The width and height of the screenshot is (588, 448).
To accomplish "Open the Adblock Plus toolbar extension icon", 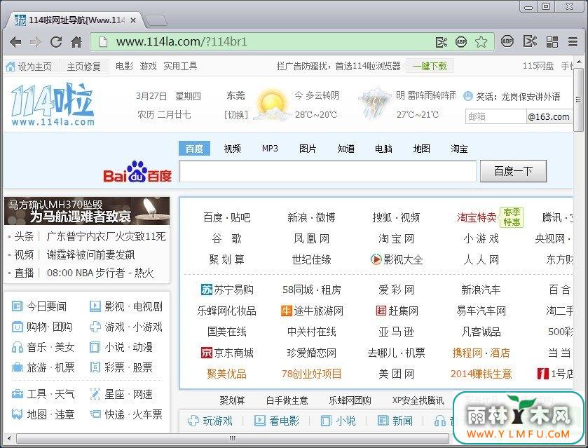I will coord(507,41).
